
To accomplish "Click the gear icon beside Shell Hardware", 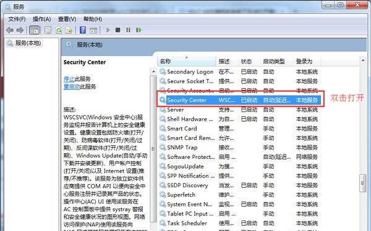I will click(x=162, y=119).
